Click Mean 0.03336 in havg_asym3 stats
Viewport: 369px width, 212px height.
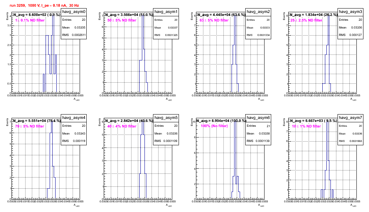point(350,27)
